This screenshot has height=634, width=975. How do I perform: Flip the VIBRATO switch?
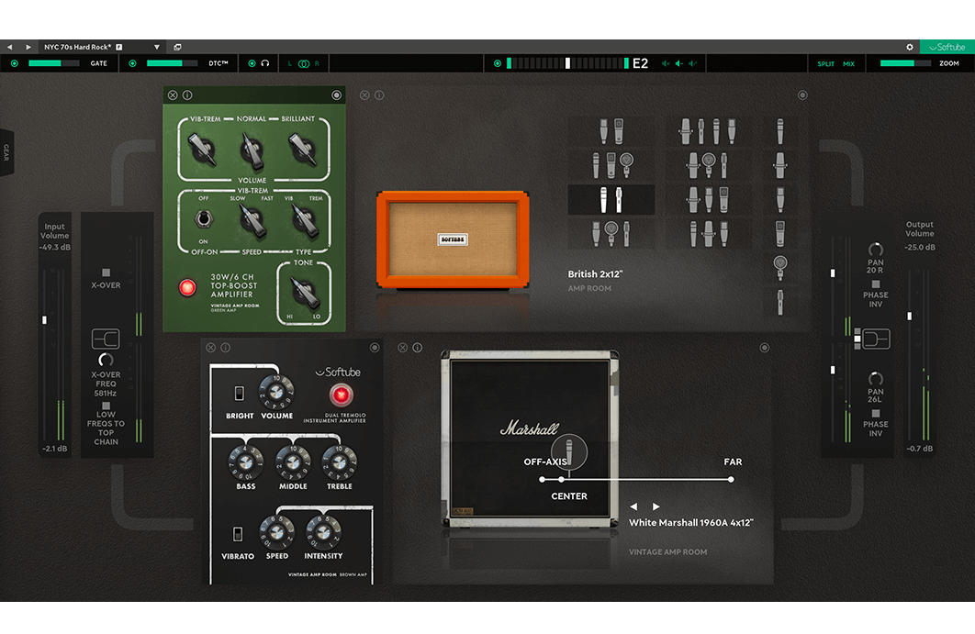237,534
